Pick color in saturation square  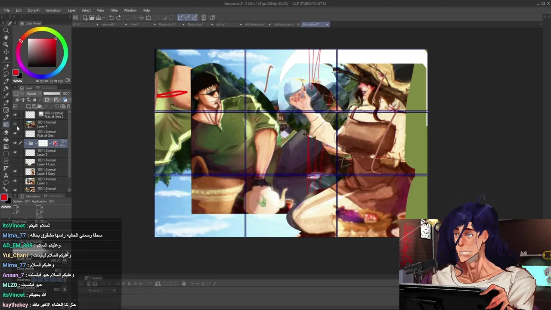(42, 52)
